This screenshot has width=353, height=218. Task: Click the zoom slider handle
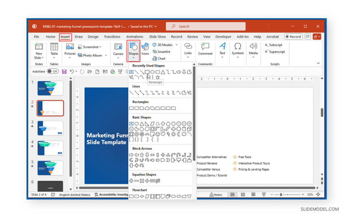(x=281, y=195)
